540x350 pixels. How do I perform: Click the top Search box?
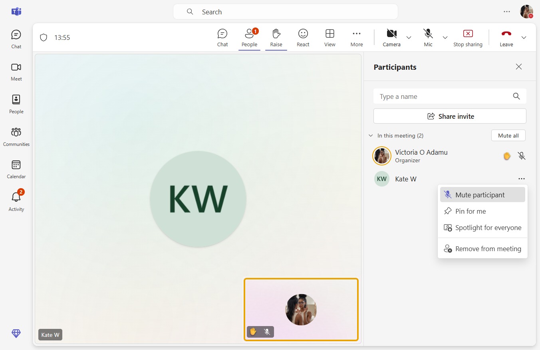[285, 12]
